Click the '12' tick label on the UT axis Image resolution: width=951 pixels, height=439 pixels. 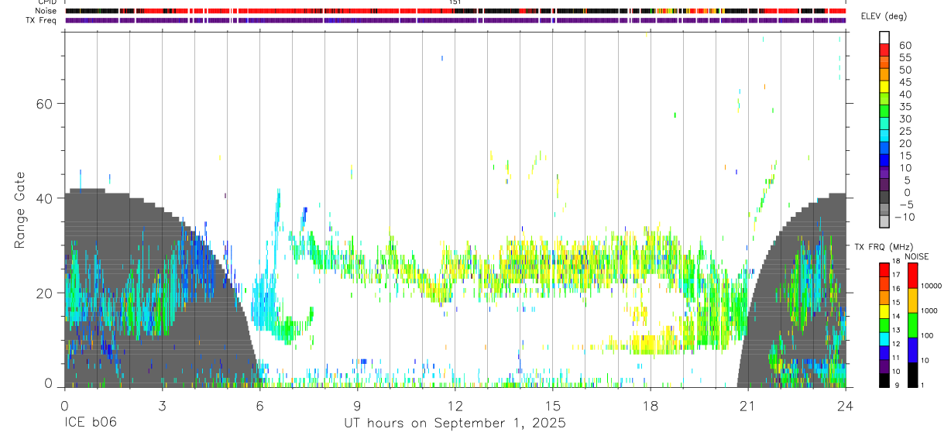[x=455, y=404]
